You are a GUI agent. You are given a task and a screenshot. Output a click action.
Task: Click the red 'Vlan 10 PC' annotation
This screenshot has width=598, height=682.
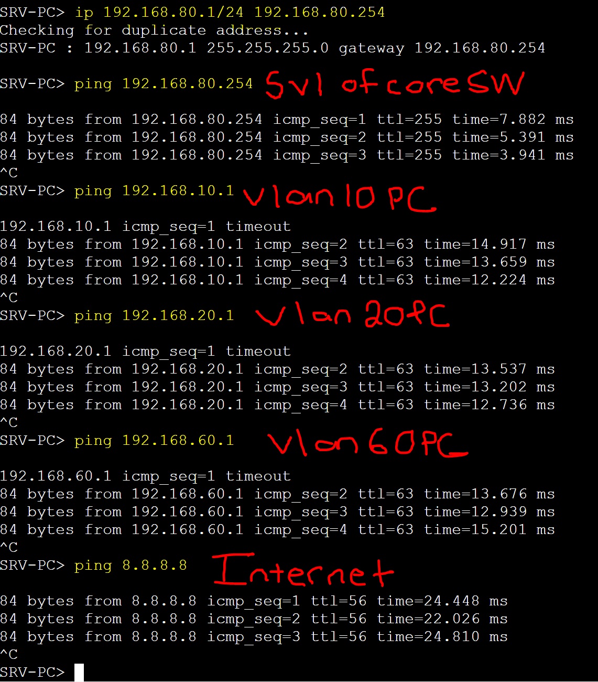click(x=340, y=198)
